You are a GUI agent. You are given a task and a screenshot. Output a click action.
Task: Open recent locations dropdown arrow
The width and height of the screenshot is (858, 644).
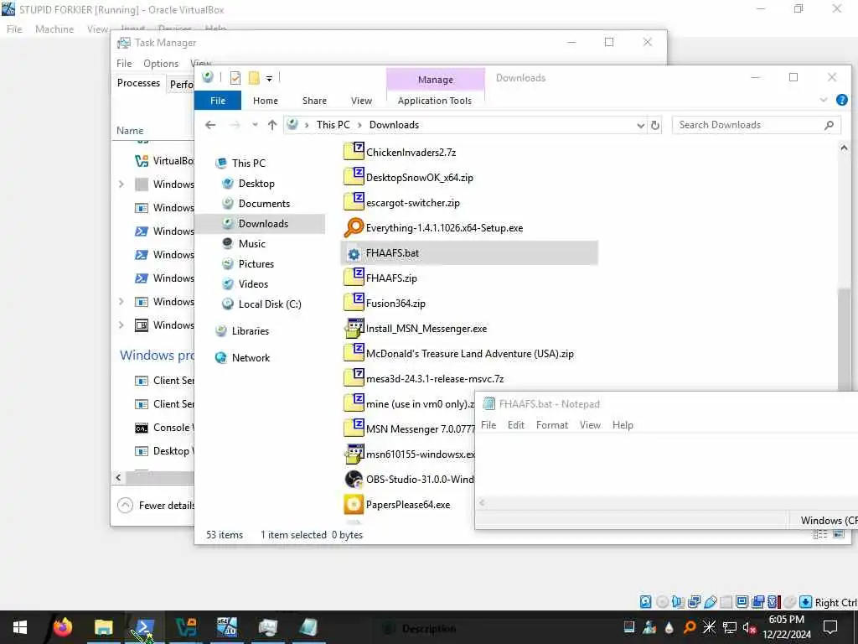pyautogui.click(x=255, y=125)
